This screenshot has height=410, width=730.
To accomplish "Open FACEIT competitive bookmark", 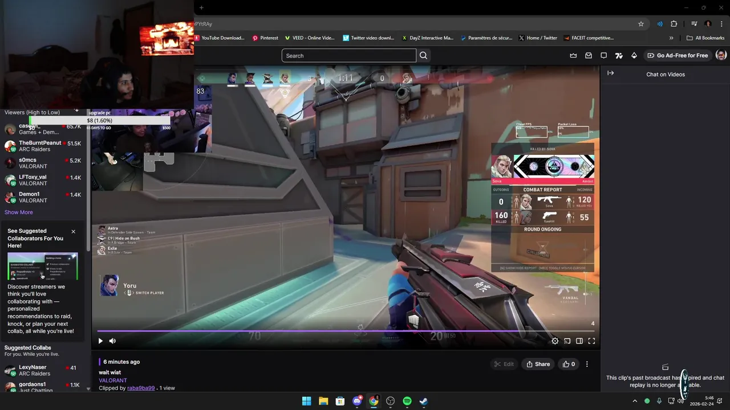I will (x=589, y=38).
